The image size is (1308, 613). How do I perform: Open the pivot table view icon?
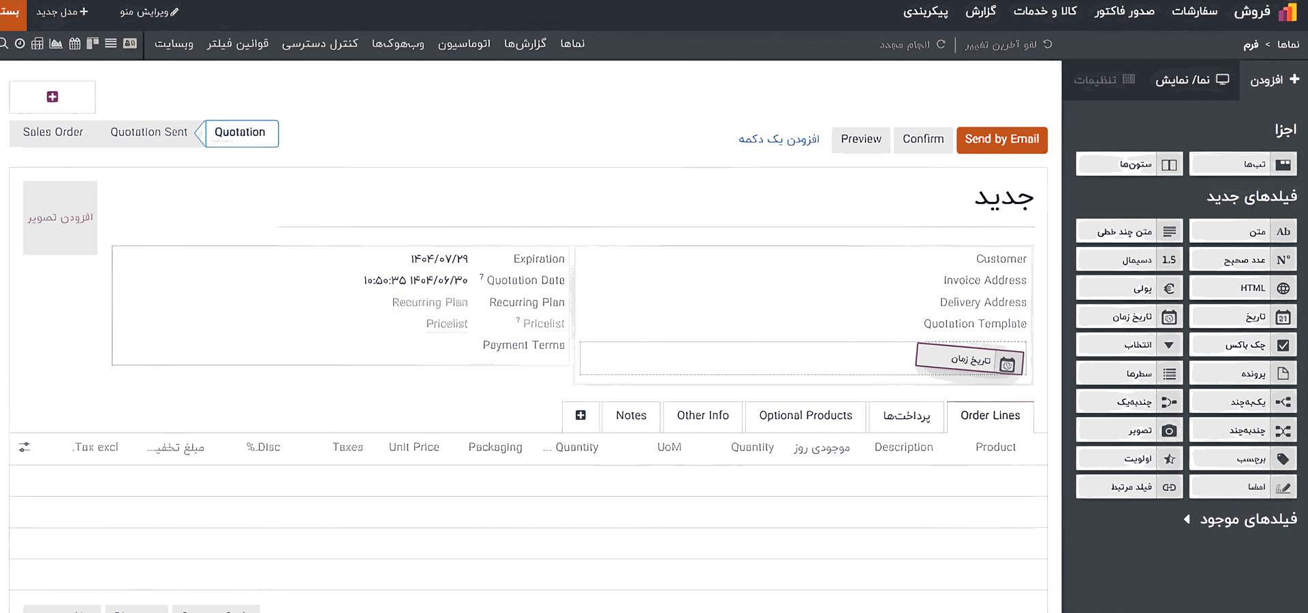pos(37,44)
